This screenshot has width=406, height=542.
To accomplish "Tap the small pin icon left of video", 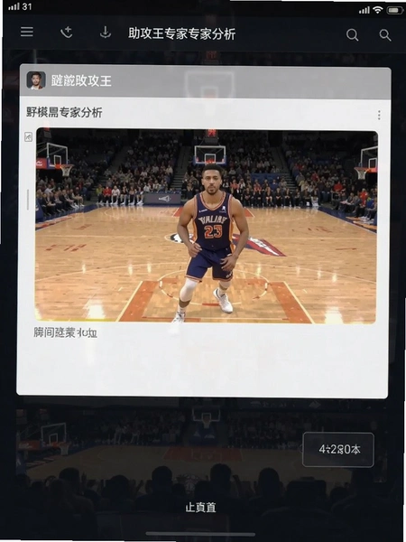I will click(28, 137).
